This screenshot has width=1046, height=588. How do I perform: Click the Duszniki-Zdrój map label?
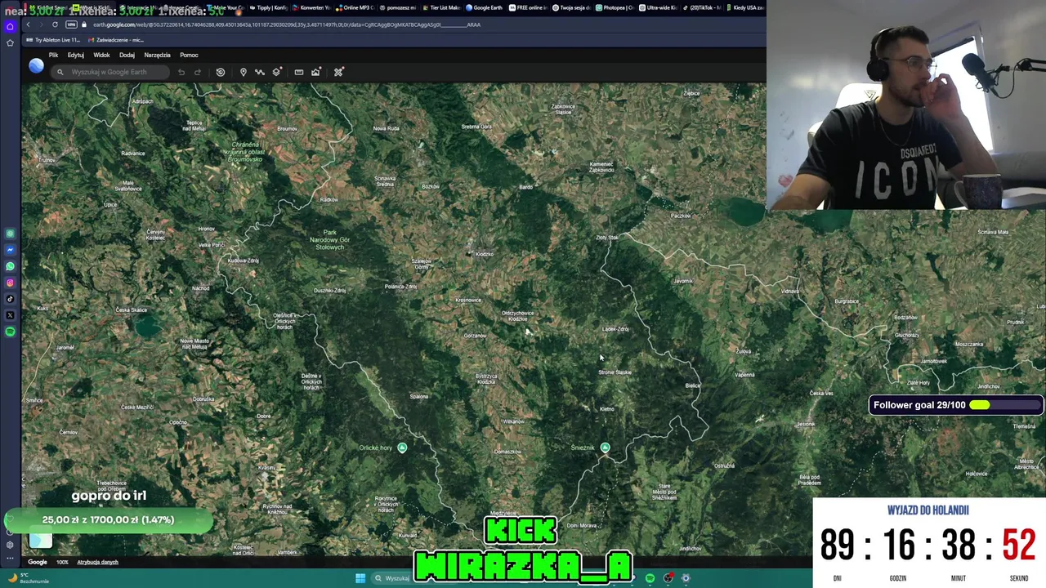[x=329, y=291]
